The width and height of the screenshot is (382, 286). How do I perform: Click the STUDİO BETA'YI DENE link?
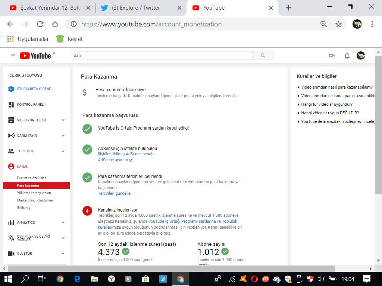pyautogui.click(x=34, y=89)
